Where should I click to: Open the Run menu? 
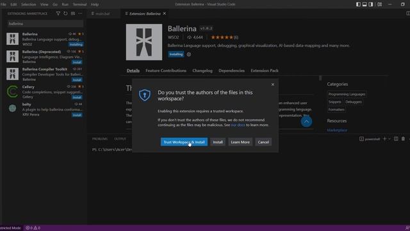pos(65,4)
